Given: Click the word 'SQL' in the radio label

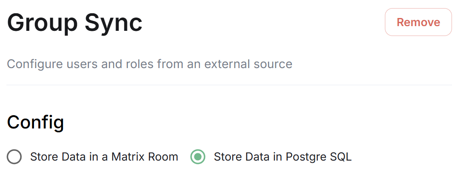Looking at the screenshot, I should 341,157.
